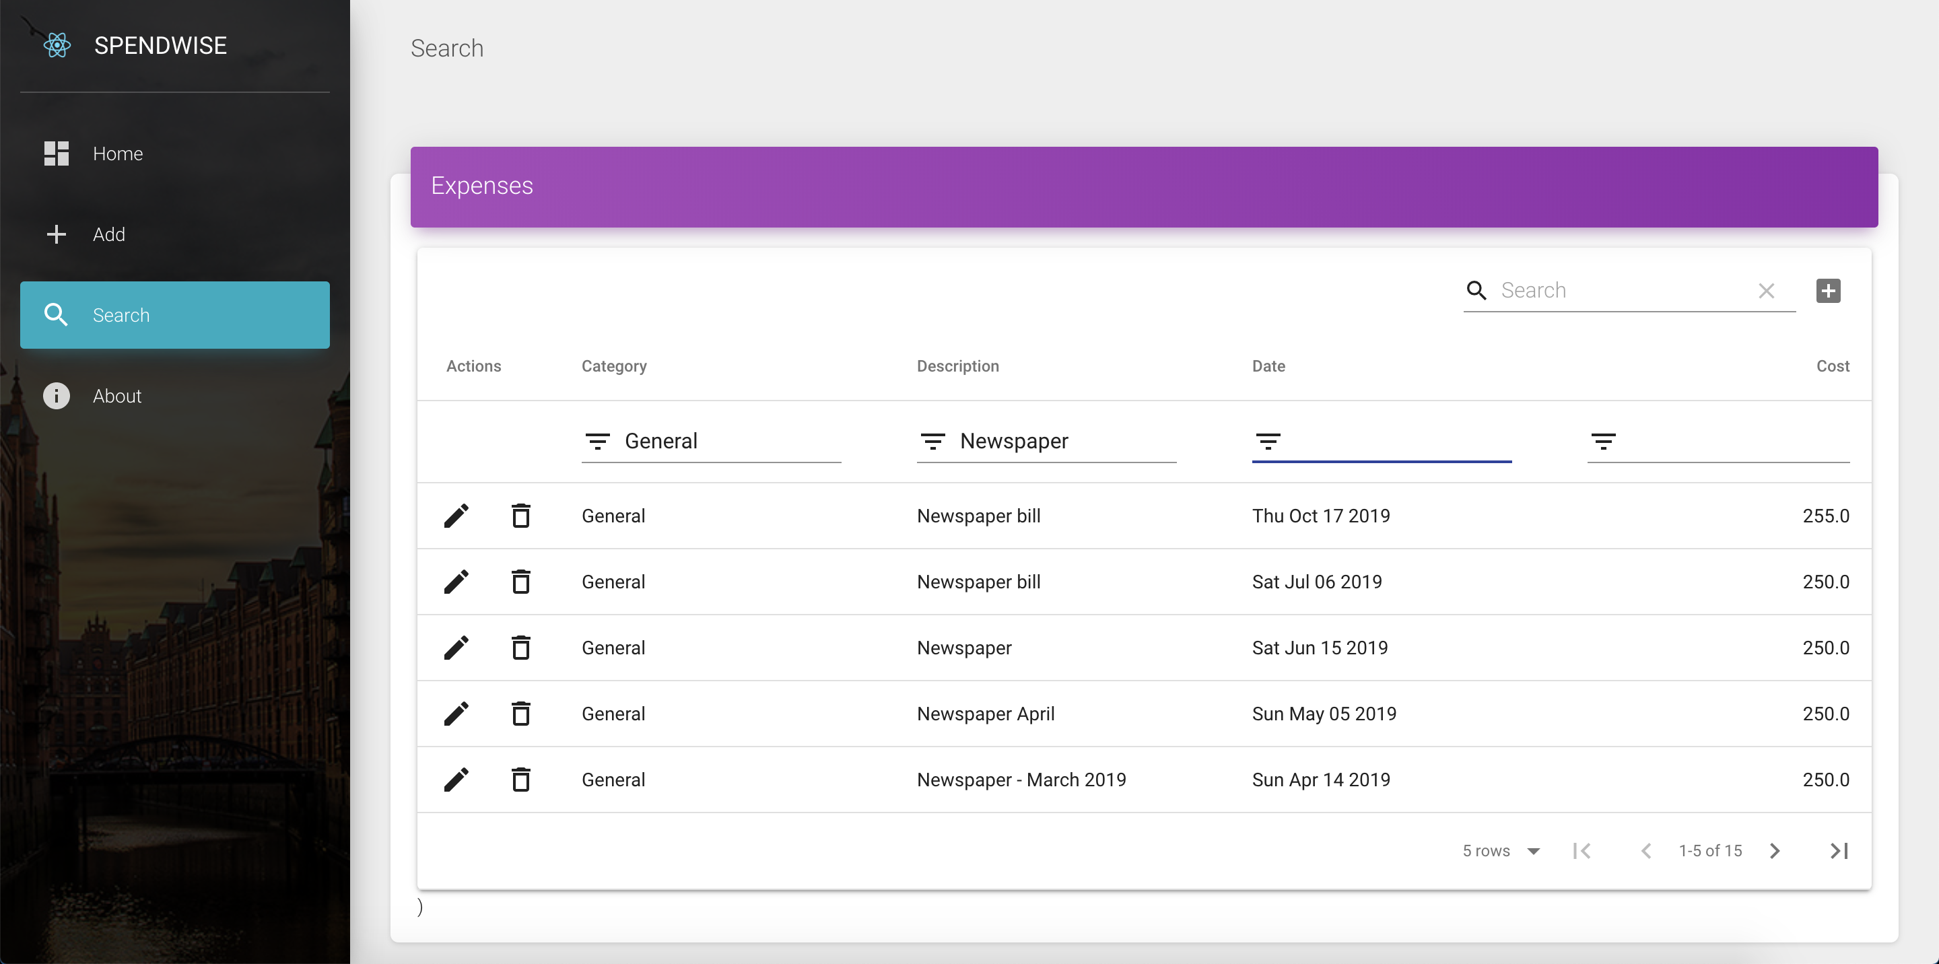Delete the Newspaper - March 2019 expense
Screen dimensions: 1939x964
click(x=520, y=780)
